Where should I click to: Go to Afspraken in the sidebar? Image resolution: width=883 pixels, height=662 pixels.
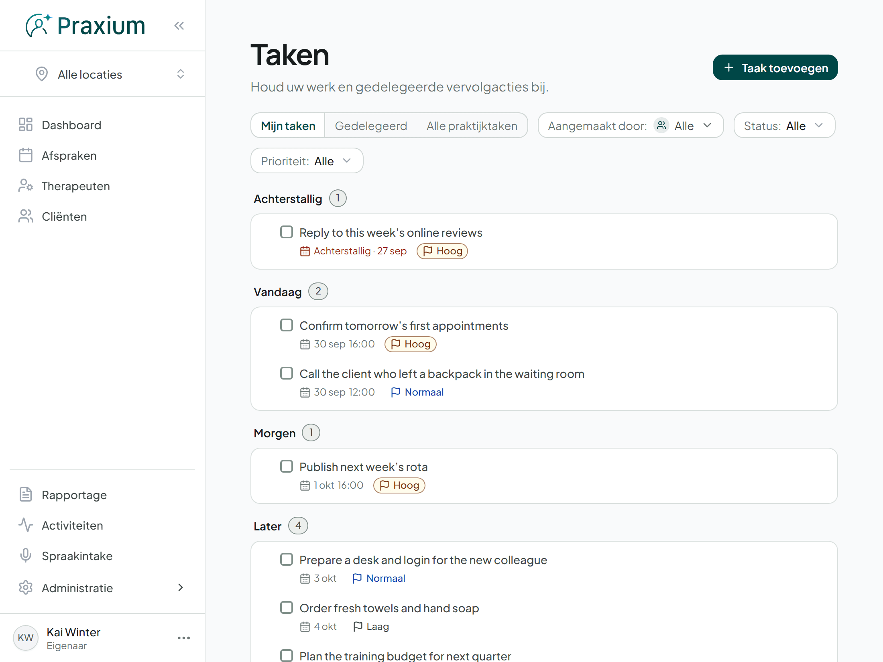[102, 155]
